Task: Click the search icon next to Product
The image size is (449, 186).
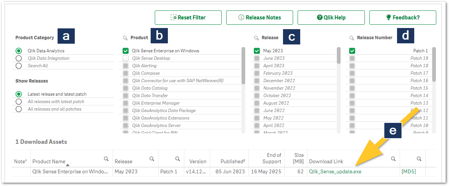Action: (125, 38)
